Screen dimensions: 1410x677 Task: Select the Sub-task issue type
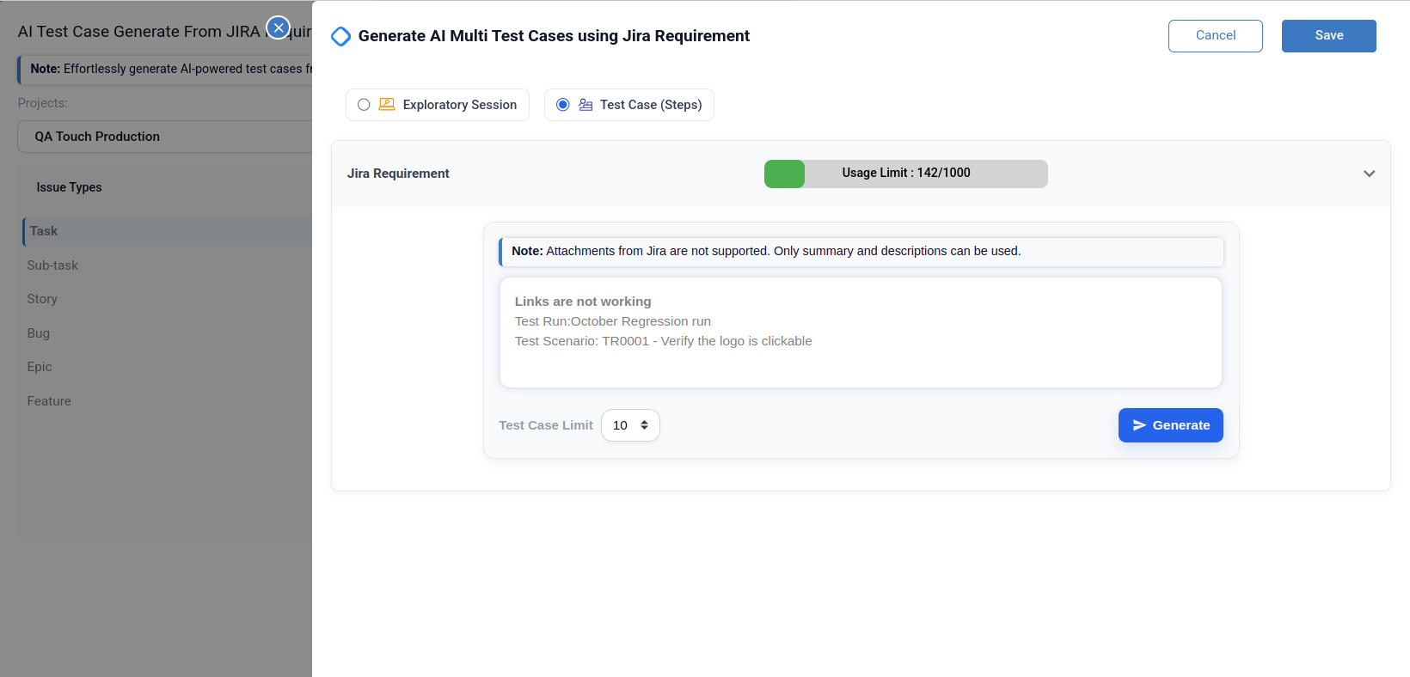(52, 265)
